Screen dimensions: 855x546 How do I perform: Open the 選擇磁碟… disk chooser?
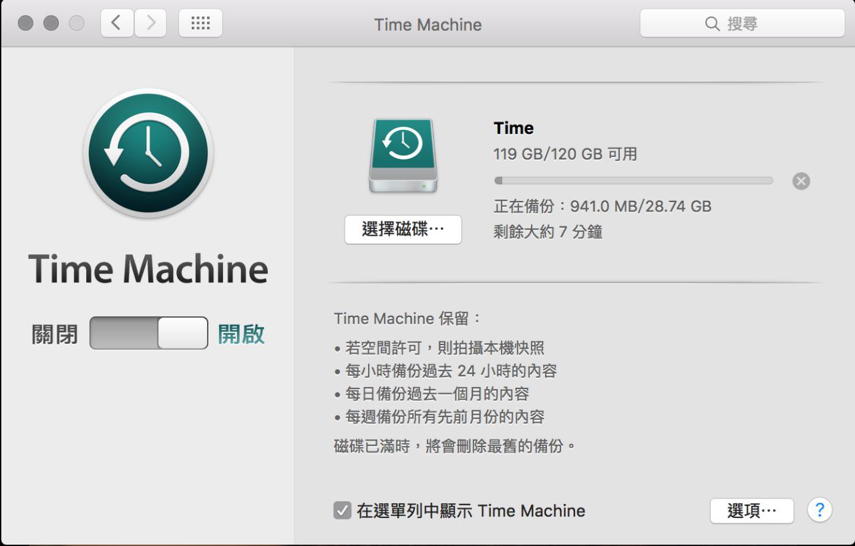tap(403, 230)
